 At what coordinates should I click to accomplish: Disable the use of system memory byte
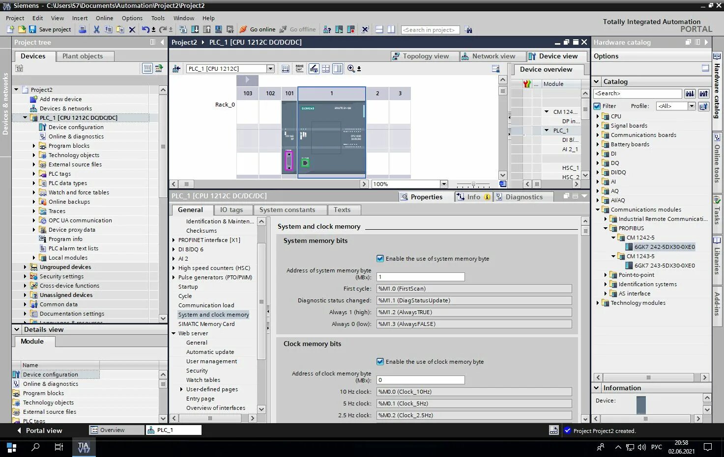click(x=380, y=258)
